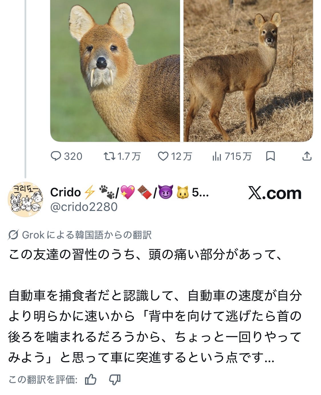
Task: Toggle the bookmark icon on the post
Action: [x=270, y=156]
